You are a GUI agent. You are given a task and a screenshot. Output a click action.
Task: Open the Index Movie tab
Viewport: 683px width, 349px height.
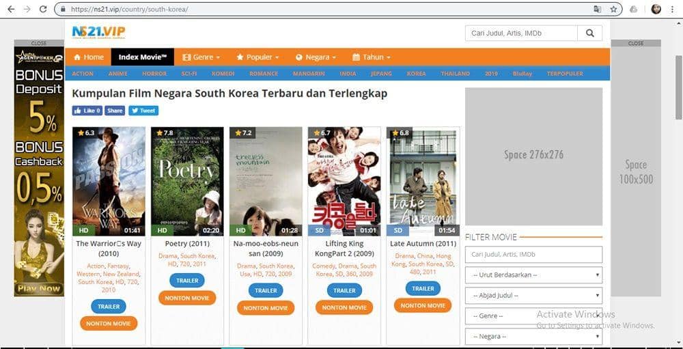(x=143, y=57)
